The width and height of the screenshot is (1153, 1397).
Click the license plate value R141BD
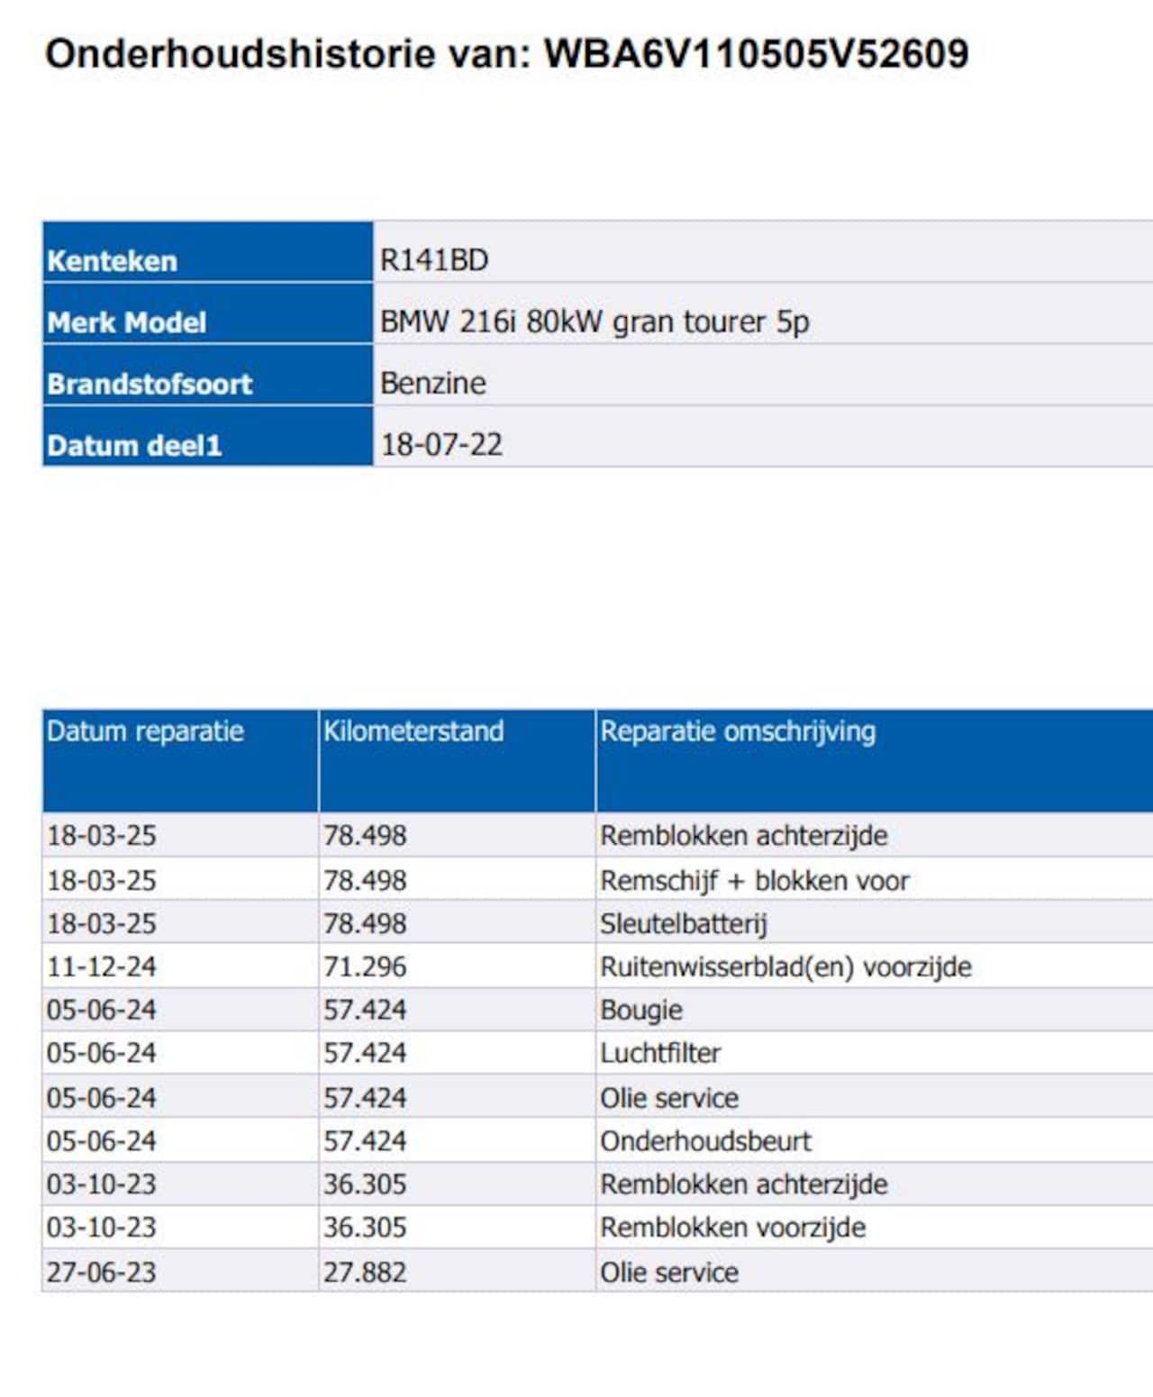(x=434, y=260)
